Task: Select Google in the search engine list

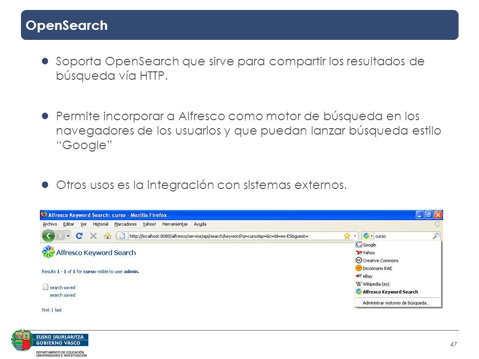Action: point(398,245)
